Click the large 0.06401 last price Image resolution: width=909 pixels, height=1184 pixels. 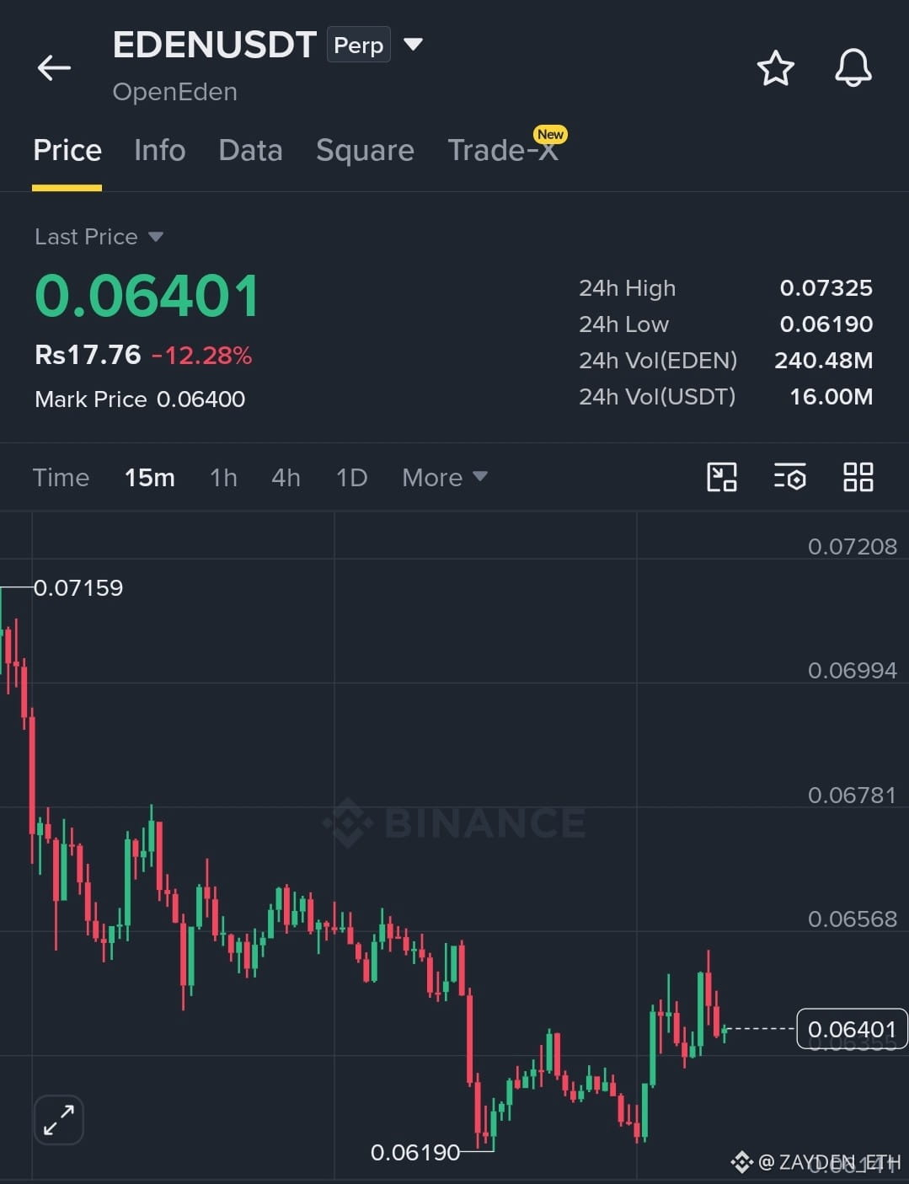(147, 296)
